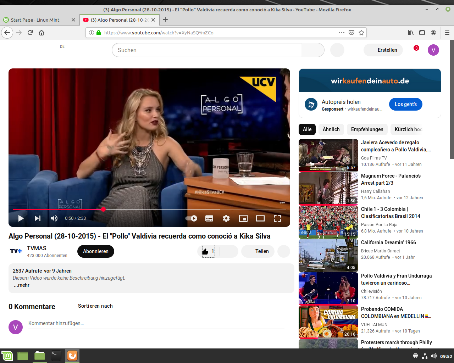The height and width of the screenshot is (363, 454).
Task: Open Magnum Force Palancio's Arrest video title
Action: [391, 179]
